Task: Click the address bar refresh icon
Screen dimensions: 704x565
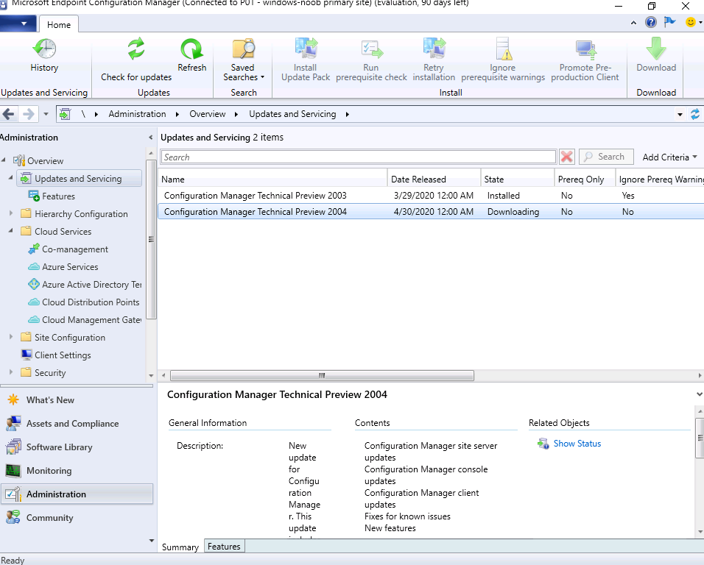Action: pyautogui.click(x=695, y=114)
